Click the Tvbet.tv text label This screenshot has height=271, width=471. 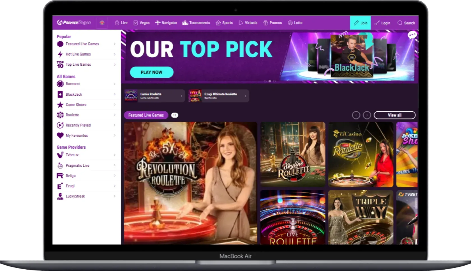pos(72,155)
